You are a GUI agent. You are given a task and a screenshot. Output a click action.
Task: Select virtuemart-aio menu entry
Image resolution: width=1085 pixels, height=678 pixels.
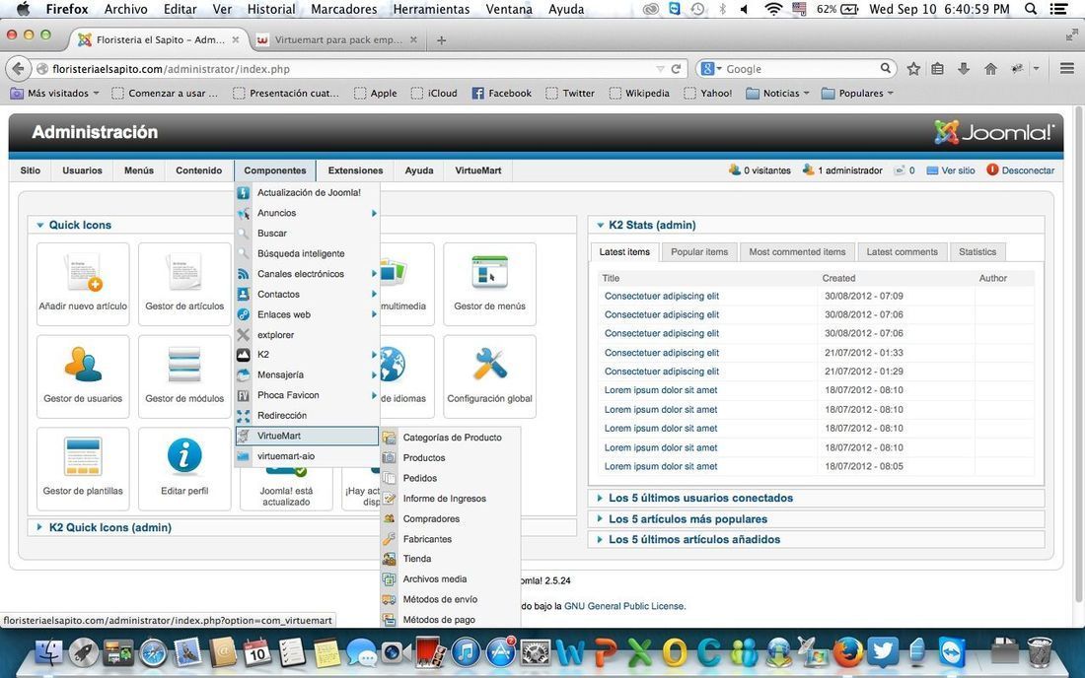click(307, 456)
